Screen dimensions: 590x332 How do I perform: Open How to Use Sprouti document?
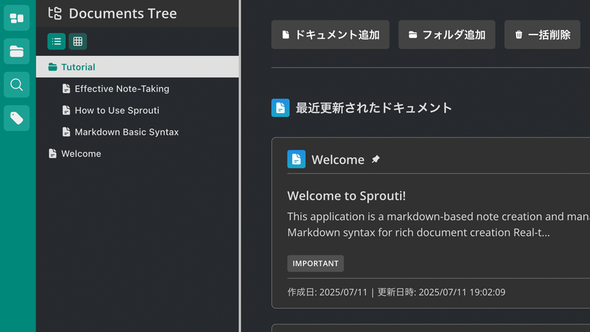(117, 110)
